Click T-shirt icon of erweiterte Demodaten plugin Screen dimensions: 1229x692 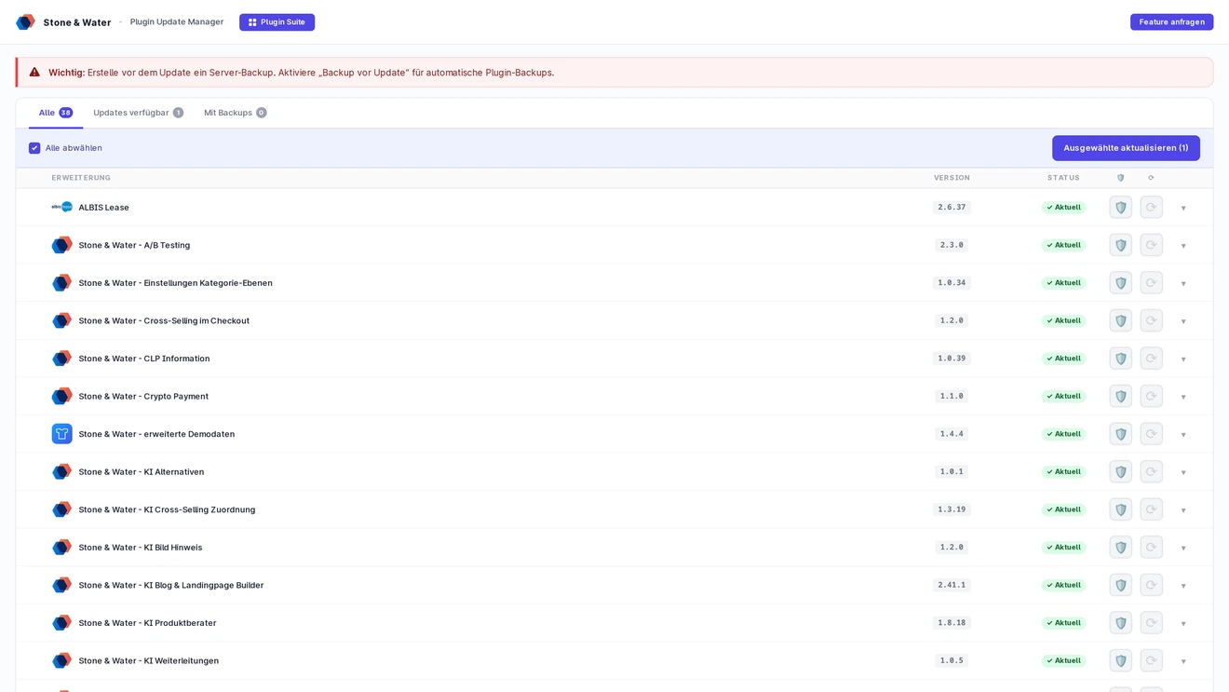pos(61,434)
